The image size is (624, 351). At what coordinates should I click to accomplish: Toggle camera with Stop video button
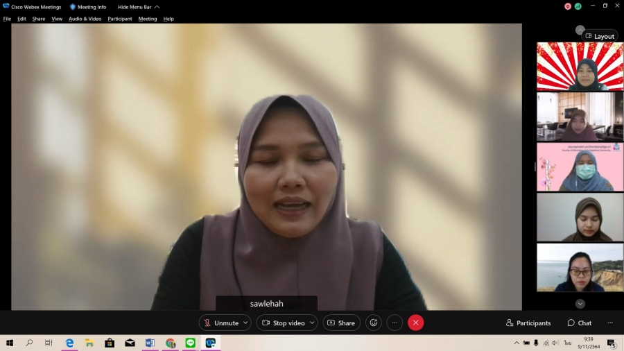tap(283, 323)
